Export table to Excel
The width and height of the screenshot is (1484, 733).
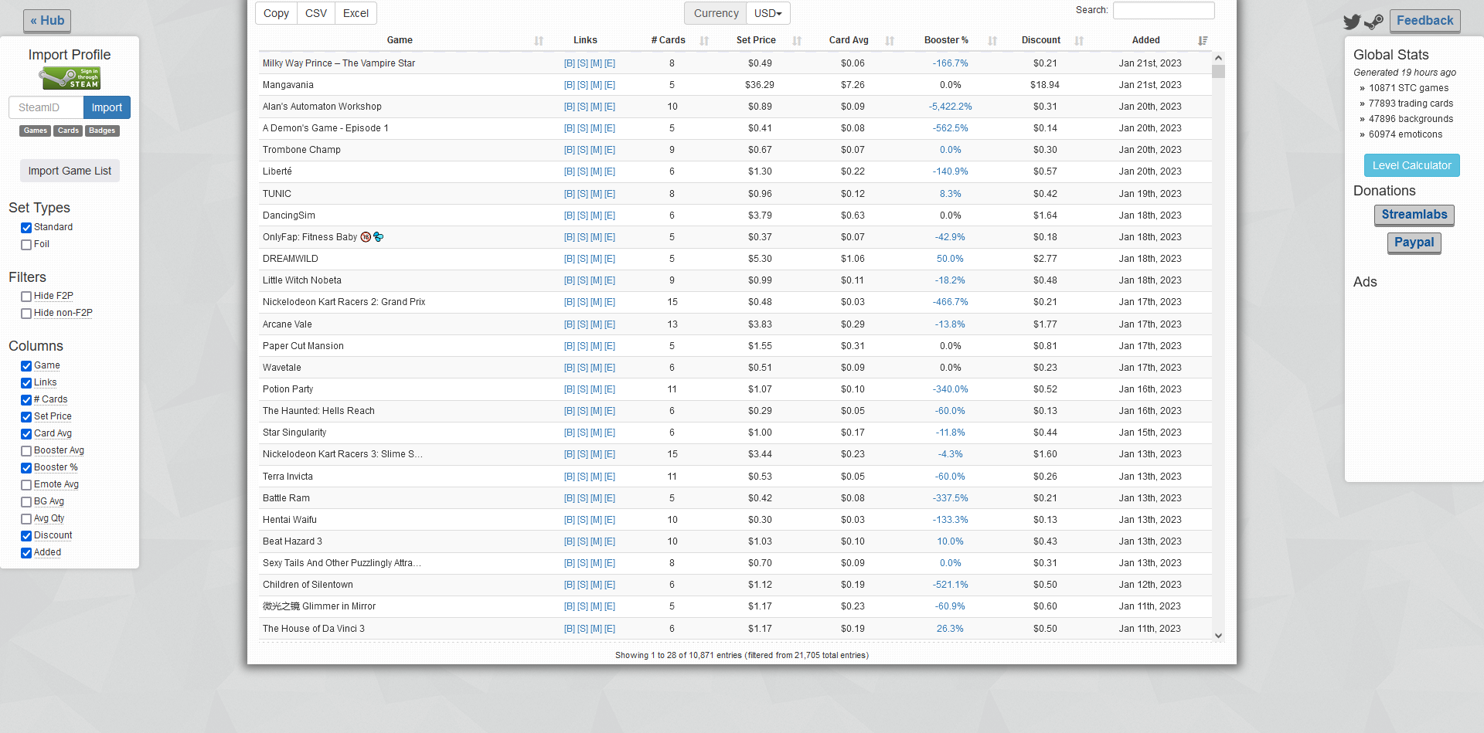click(356, 13)
